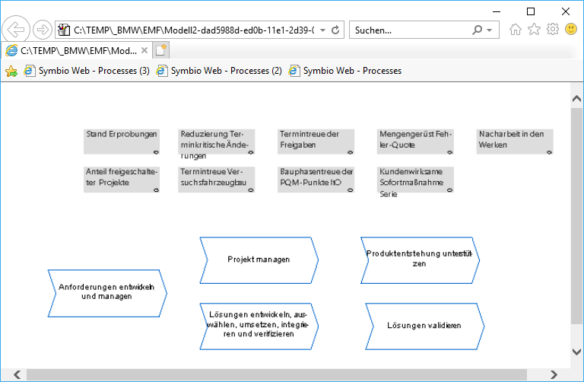Click link icon on Reduzierung Terminkritische box
Viewport: 584px width, 382px height.
(x=251, y=152)
